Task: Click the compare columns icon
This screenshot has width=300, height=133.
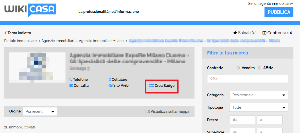Action: click(x=264, y=33)
